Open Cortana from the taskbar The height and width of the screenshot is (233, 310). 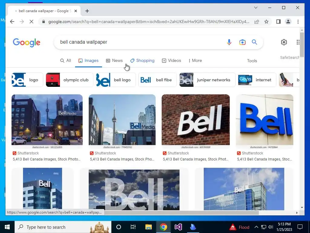coord(119,227)
